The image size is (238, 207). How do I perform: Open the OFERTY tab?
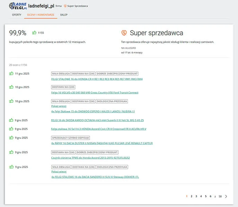17,15
